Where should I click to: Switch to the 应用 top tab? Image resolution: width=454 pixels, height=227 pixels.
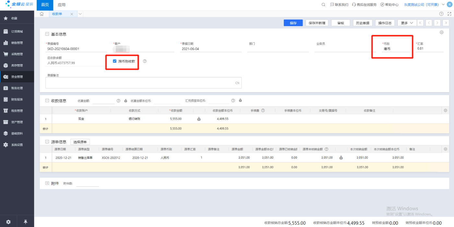pos(62,5)
